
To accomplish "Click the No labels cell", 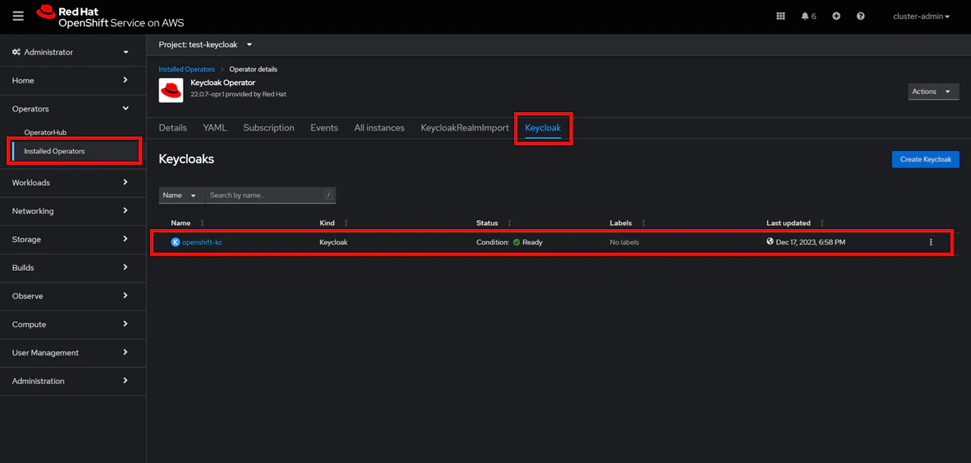I will 624,242.
